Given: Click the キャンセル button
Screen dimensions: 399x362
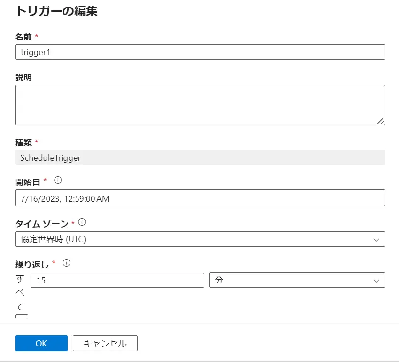Looking at the screenshot, I should (x=105, y=343).
